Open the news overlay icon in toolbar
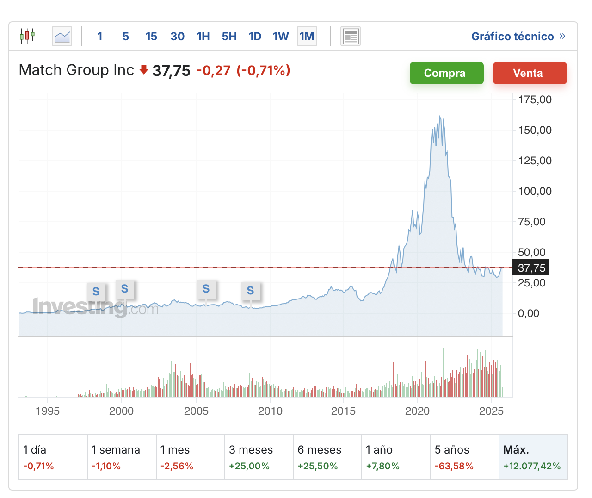The width and height of the screenshot is (592, 498). [x=351, y=36]
